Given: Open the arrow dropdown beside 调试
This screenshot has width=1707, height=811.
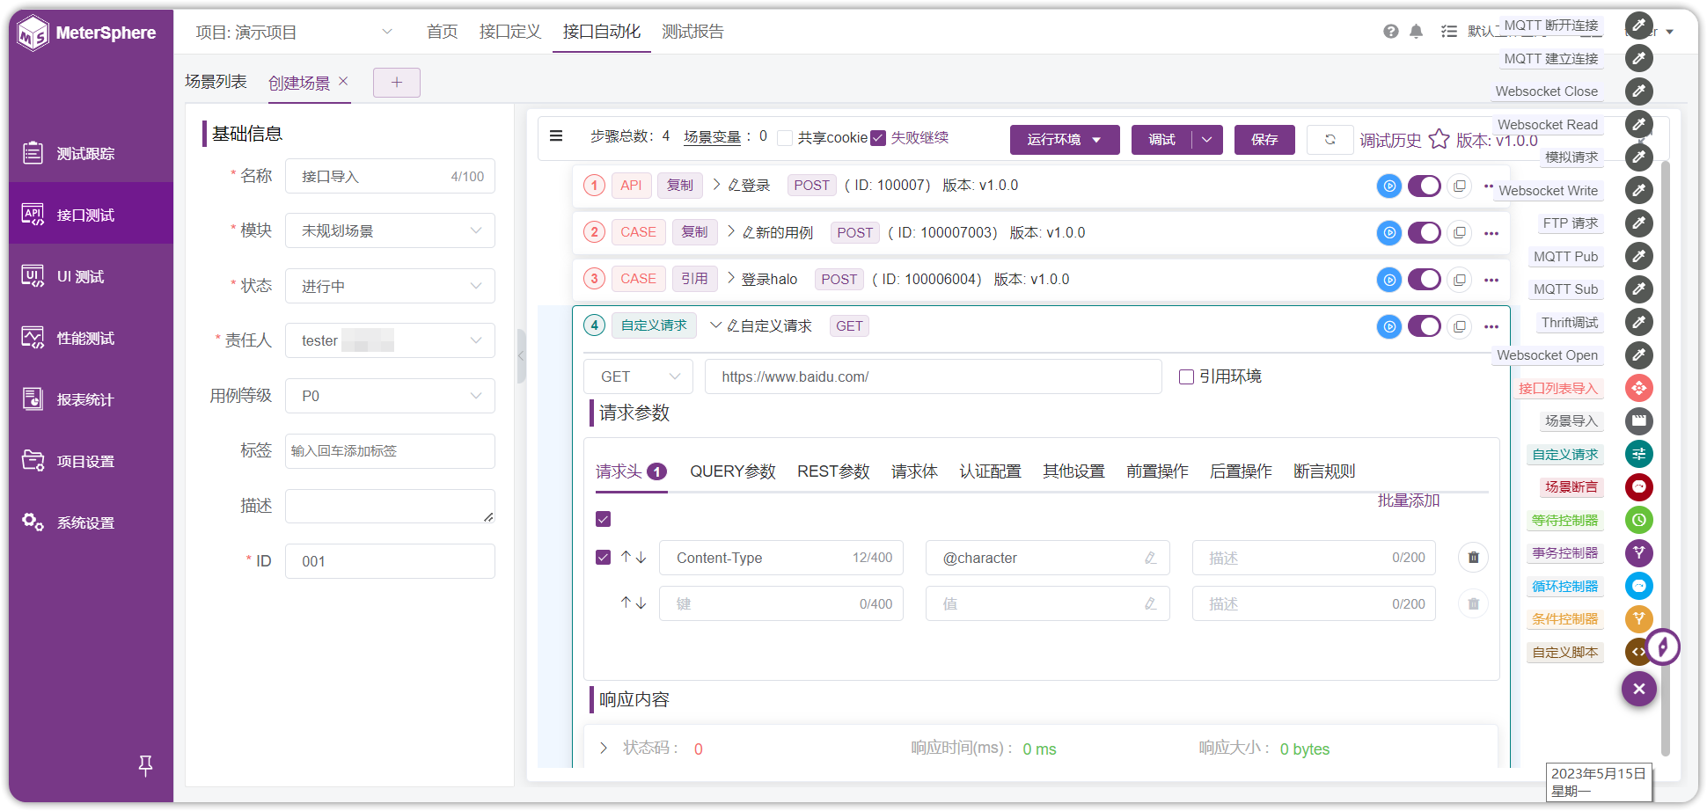Looking at the screenshot, I should (x=1207, y=140).
